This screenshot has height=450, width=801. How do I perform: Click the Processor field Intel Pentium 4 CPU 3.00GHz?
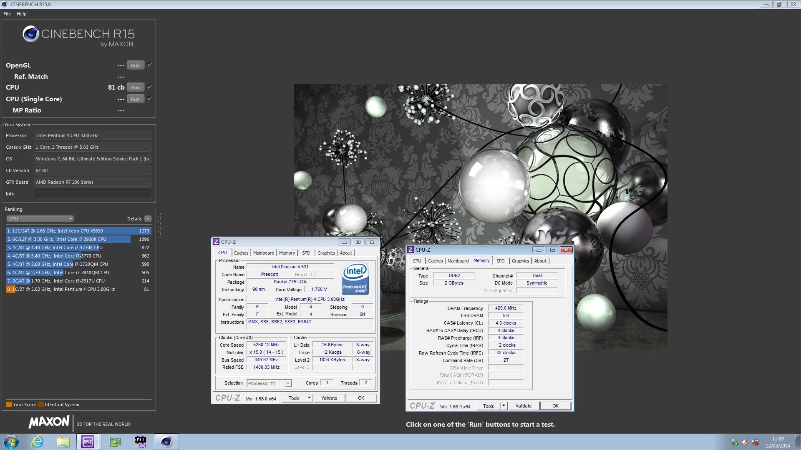93,135
